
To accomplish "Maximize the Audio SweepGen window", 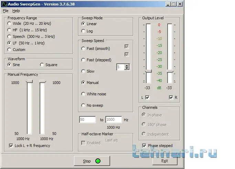I will click(x=174, y=4).
